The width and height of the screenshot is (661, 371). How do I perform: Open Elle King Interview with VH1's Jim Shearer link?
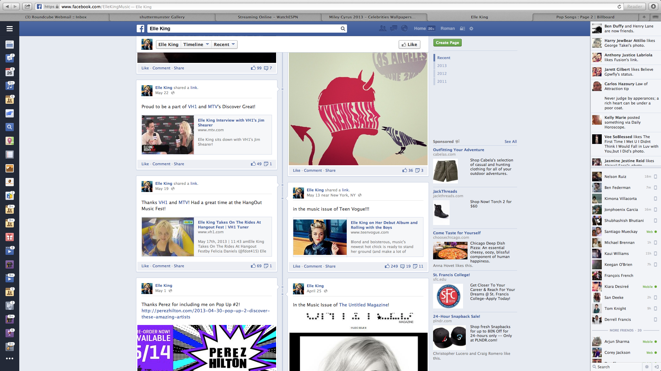tap(231, 123)
